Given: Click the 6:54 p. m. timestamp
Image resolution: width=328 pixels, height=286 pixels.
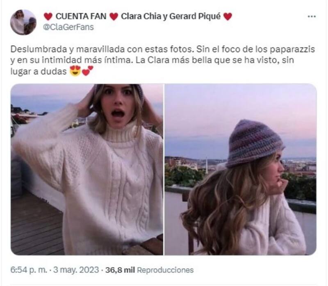Looking at the screenshot, I should pyautogui.click(x=29, y=270).
